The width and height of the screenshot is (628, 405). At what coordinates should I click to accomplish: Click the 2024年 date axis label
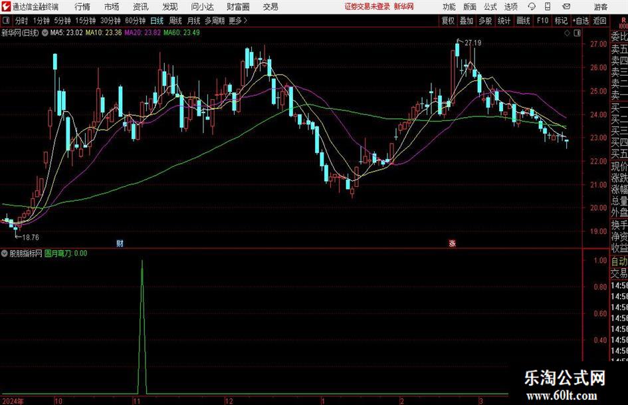13,401
